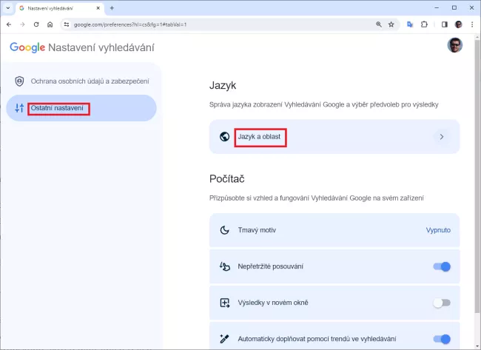Click the Jazyk section heading

pyautogui.click(x=223, y=85)
